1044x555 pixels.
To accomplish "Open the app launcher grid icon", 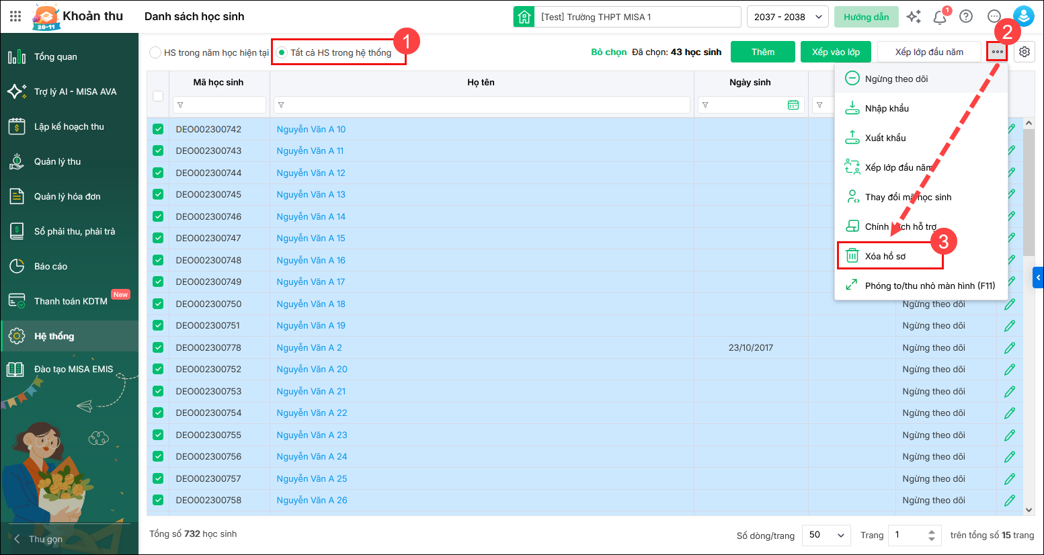I will coord(15,16).
